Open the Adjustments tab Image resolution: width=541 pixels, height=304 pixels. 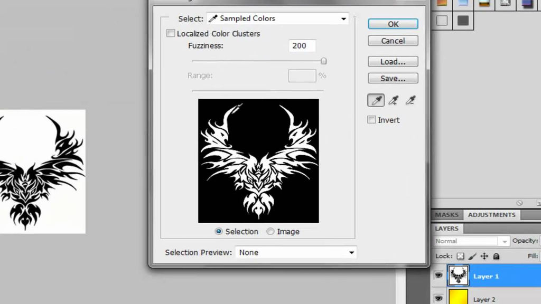tap(491, 215)
